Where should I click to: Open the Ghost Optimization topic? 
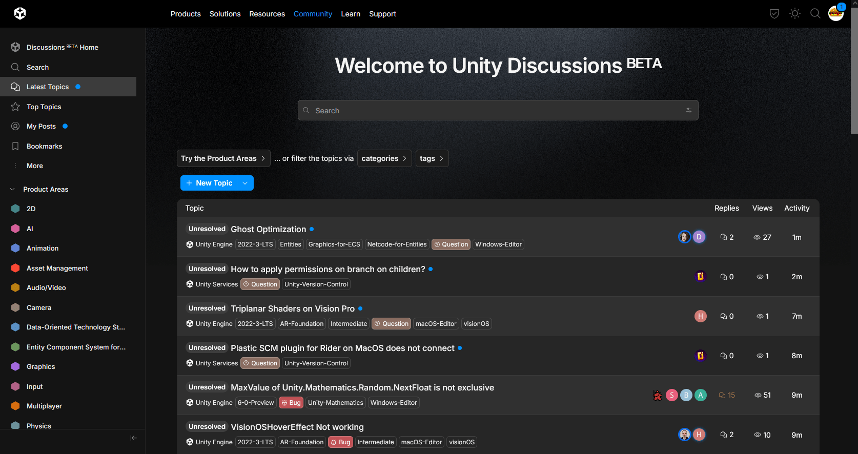pyautogui.click(x=268, y=229)
